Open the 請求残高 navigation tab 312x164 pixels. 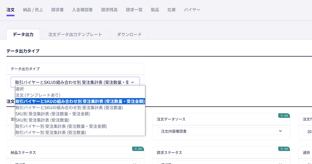[109, 10]
